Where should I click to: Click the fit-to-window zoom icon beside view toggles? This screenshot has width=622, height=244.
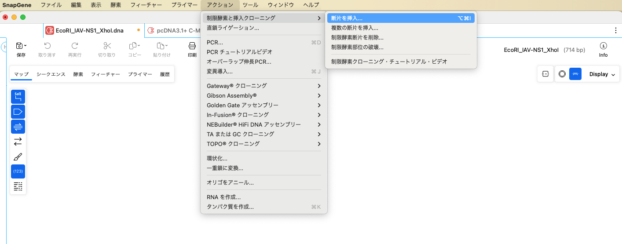545,74
